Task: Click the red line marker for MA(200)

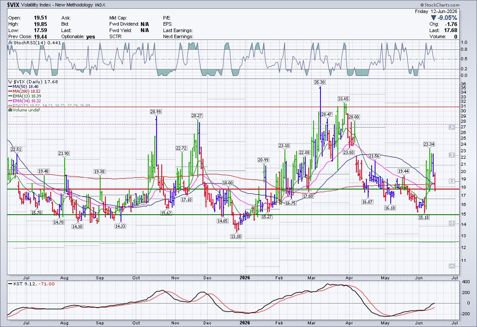Action: click(x=10, y=91)
